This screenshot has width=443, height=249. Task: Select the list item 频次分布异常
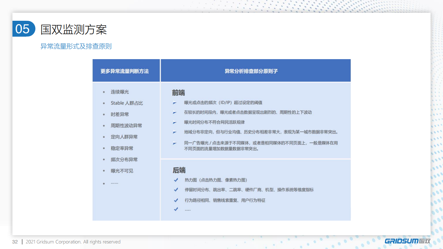[124, 159]
